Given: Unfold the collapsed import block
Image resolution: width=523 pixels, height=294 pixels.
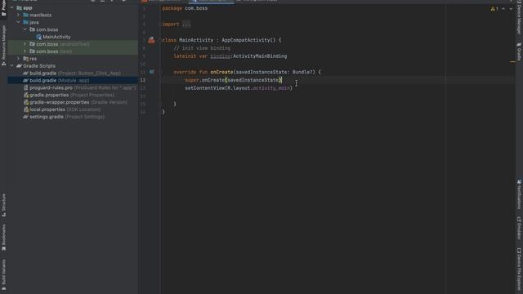Looking at the screenshot, I should 186,24.
